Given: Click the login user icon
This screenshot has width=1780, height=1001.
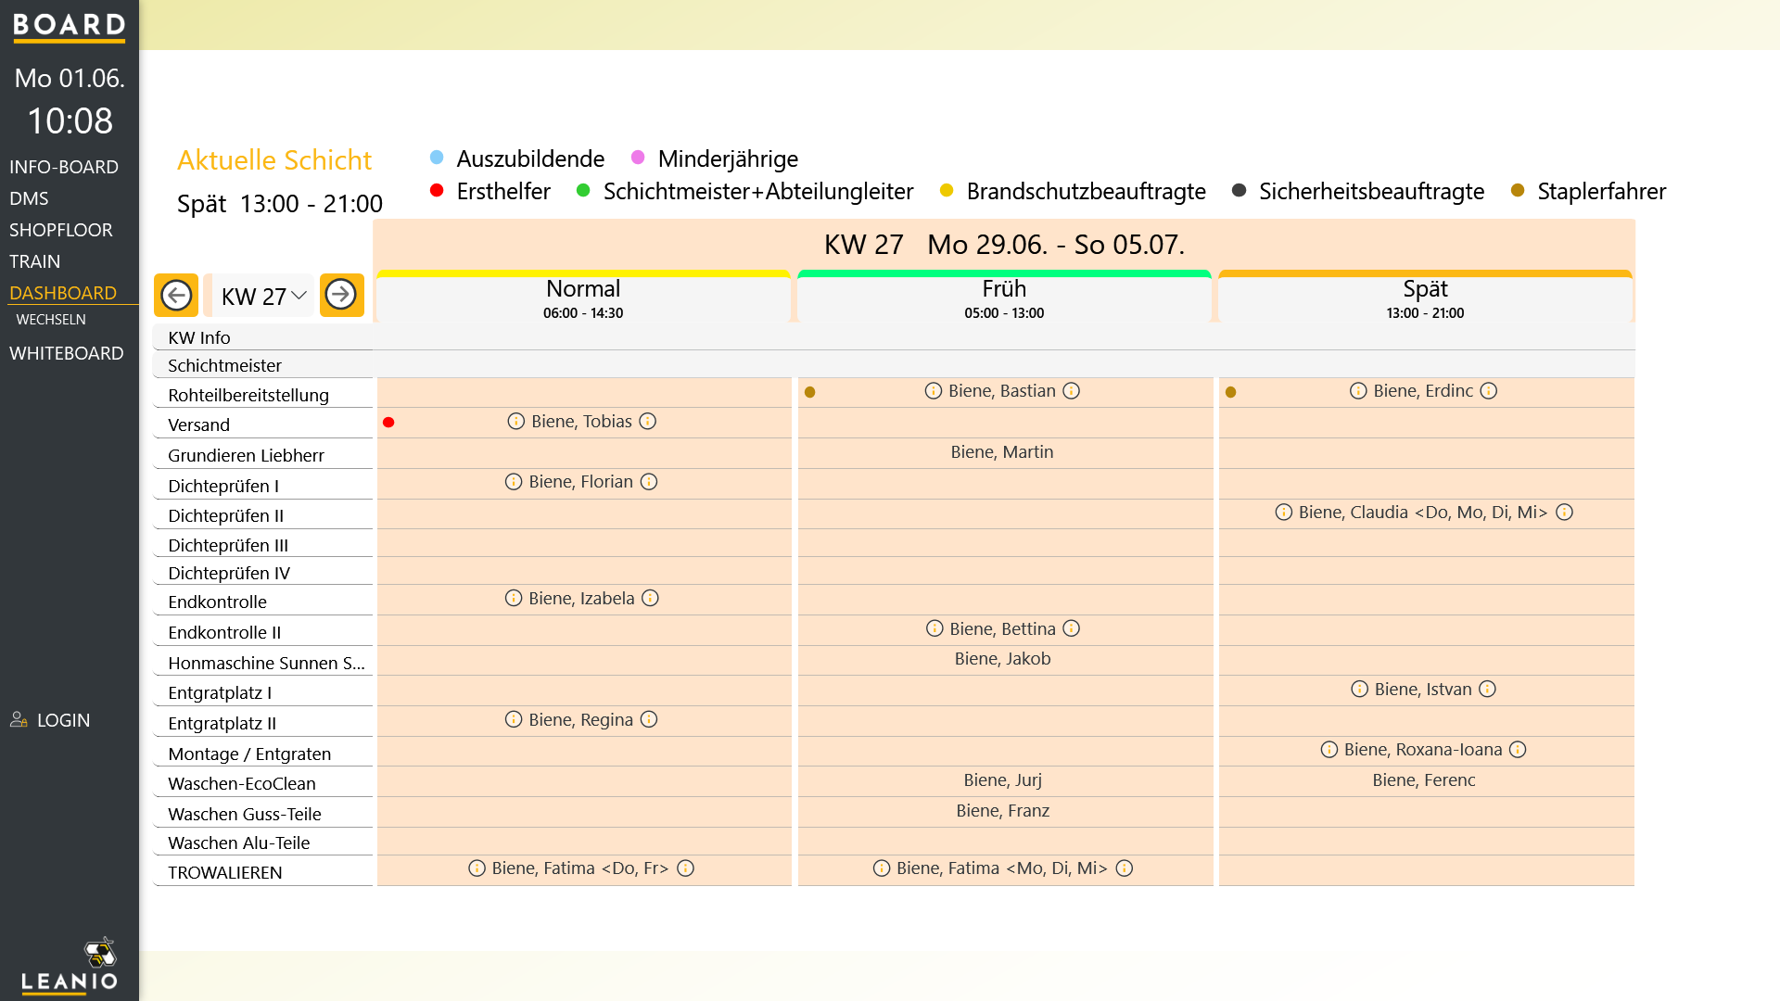Looking at the screenshot, I should tap(19, 720).
